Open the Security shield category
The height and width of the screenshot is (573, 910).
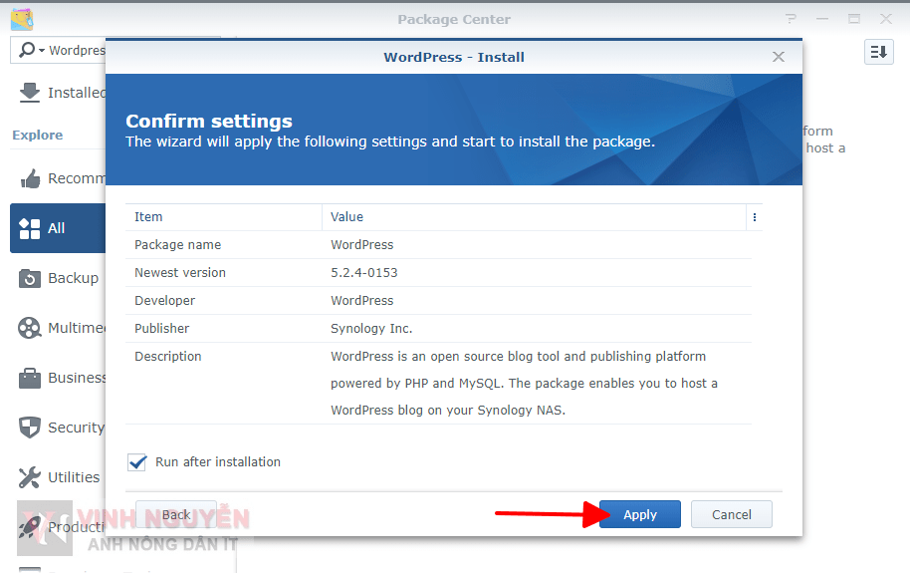pyautogui.click(x=30, y=428)
